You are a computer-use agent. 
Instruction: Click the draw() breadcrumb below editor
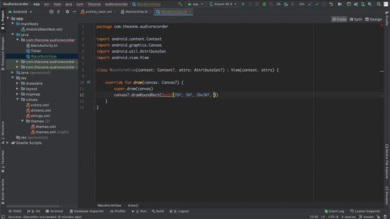click(133, 206)
